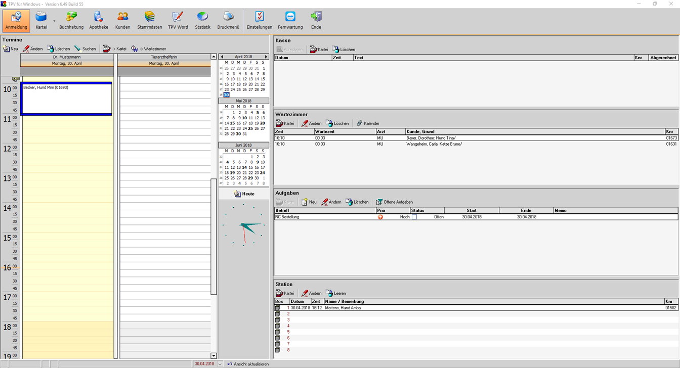Select the Becker, Hund Mini appointment
The image size is (680, 368).
tap(66, 99)
